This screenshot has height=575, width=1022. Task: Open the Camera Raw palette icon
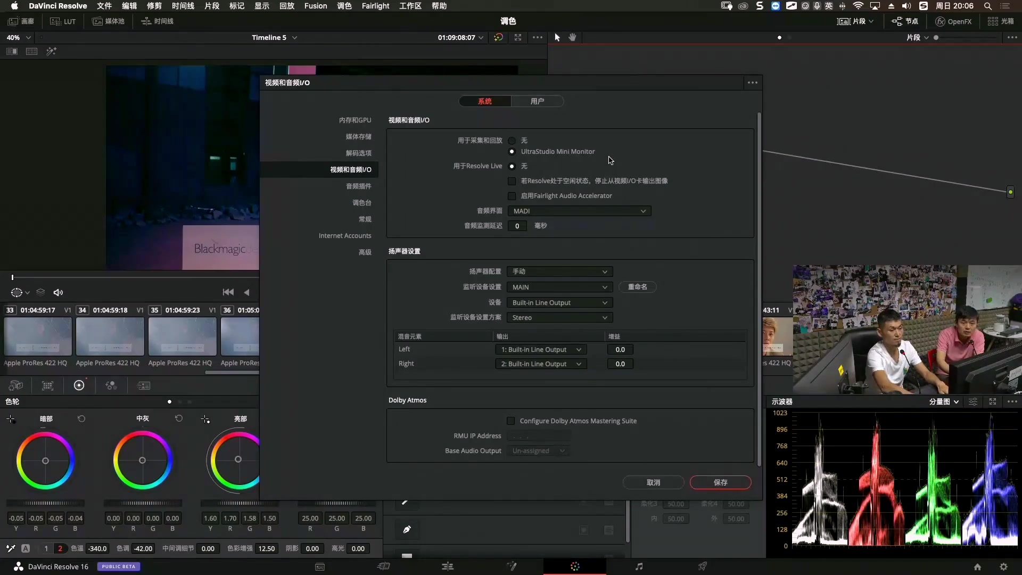pos(16,385)
